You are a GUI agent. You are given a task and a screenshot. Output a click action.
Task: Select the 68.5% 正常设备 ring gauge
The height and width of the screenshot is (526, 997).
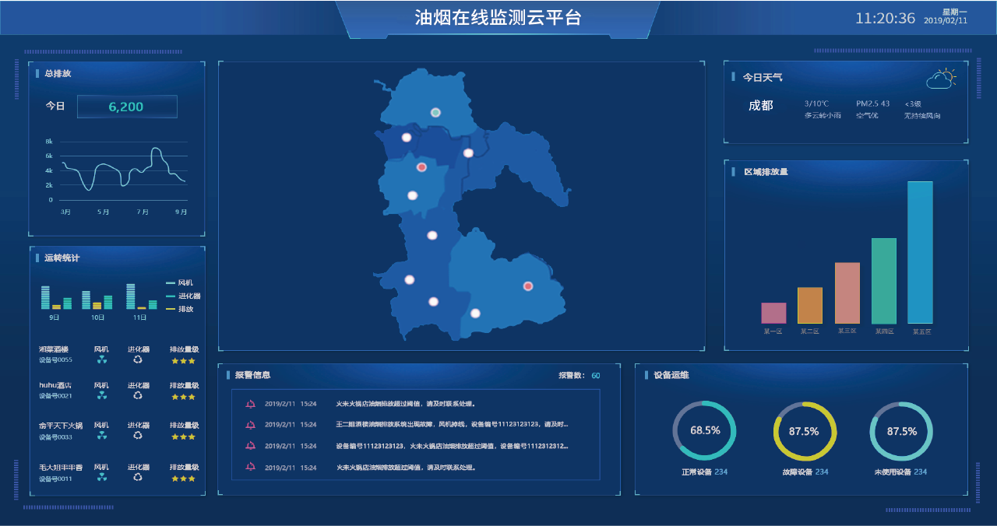click(704, 431)
